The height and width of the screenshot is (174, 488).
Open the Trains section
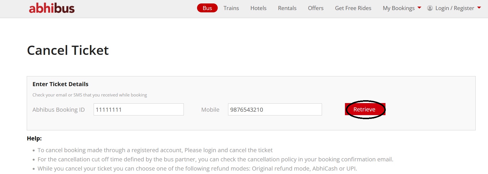pos(231,8)
